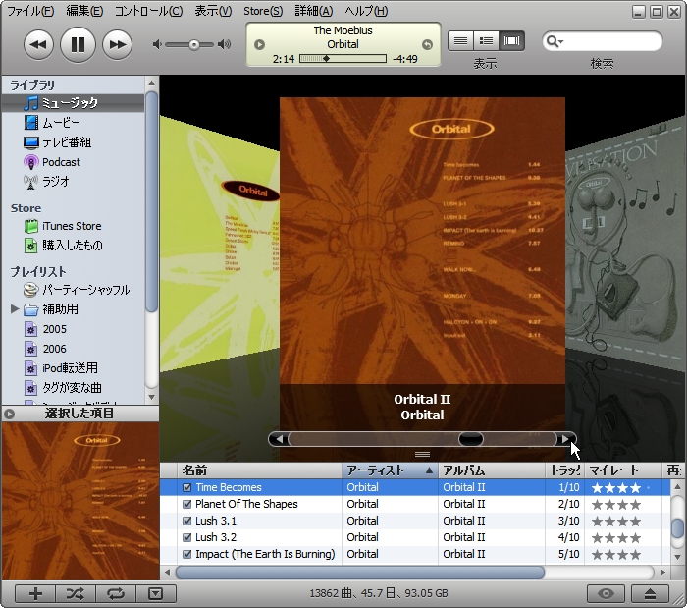Click the Orbital II artwork thumbnail
Viewport: 687px width, 608px height.
(x=80, y=500)
